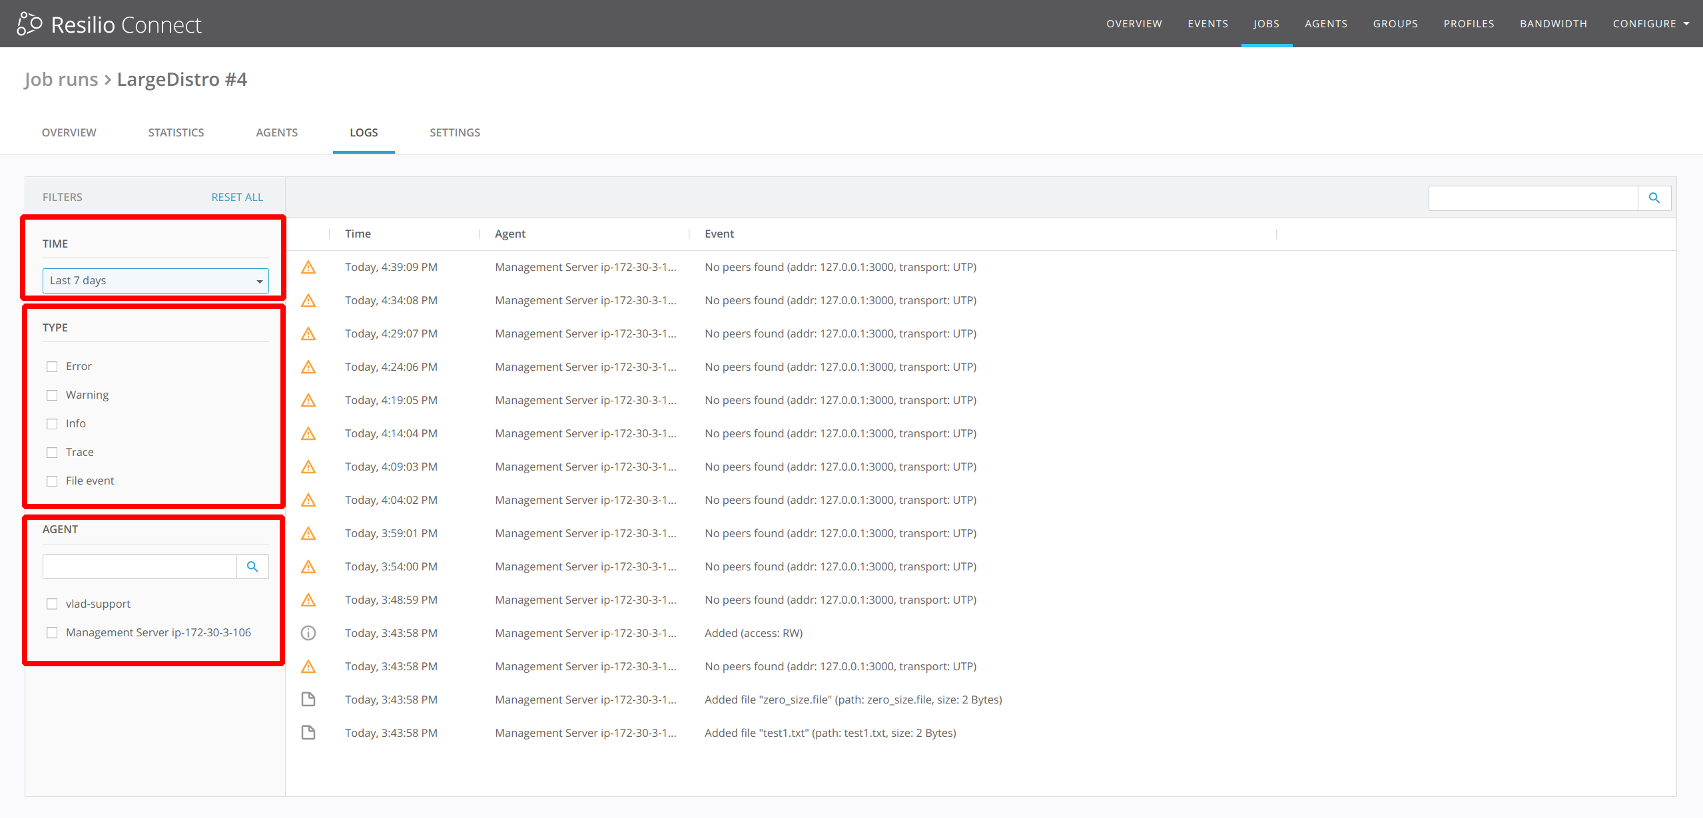The width and height of the screenshot is (1703, 818).
Task: Check the Warning type filter
Action: pos(52,395)
